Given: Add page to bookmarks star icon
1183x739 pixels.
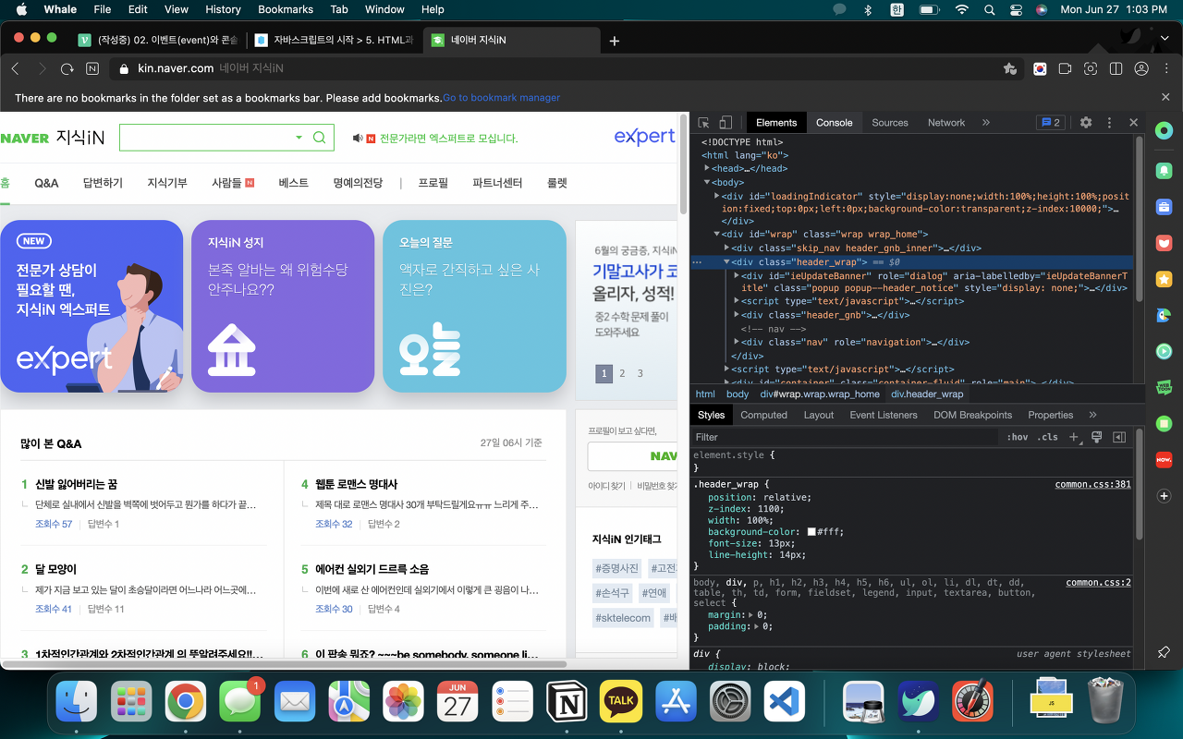Looking at the screenshot, I should [1010, 68].
